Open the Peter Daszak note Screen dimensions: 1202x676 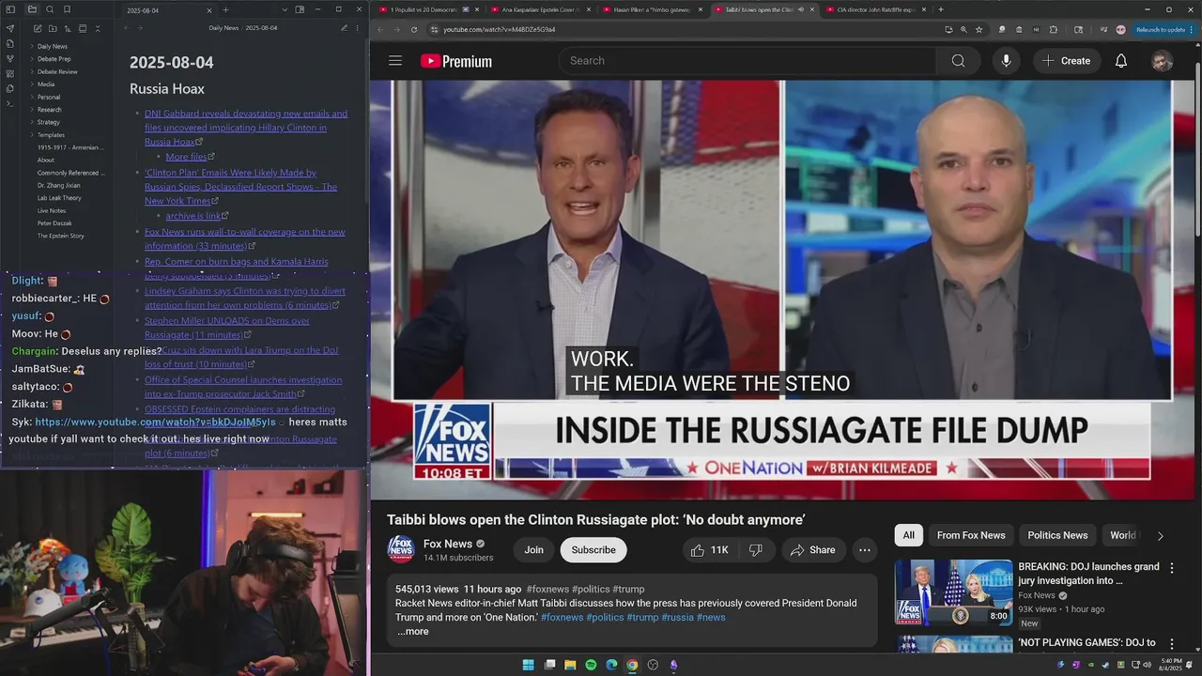pyautogui.click(x=54, y=223)
